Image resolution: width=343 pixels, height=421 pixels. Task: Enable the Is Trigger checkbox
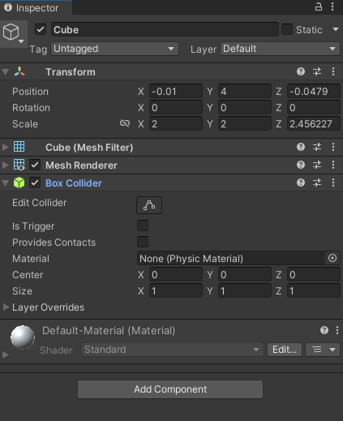click(143, 226)
